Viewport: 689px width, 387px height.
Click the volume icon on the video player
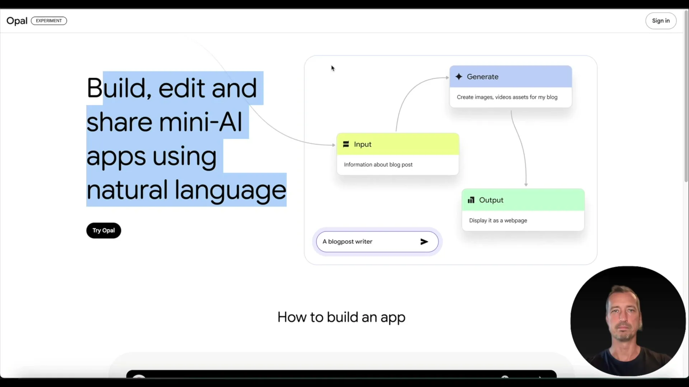(505, 378)
